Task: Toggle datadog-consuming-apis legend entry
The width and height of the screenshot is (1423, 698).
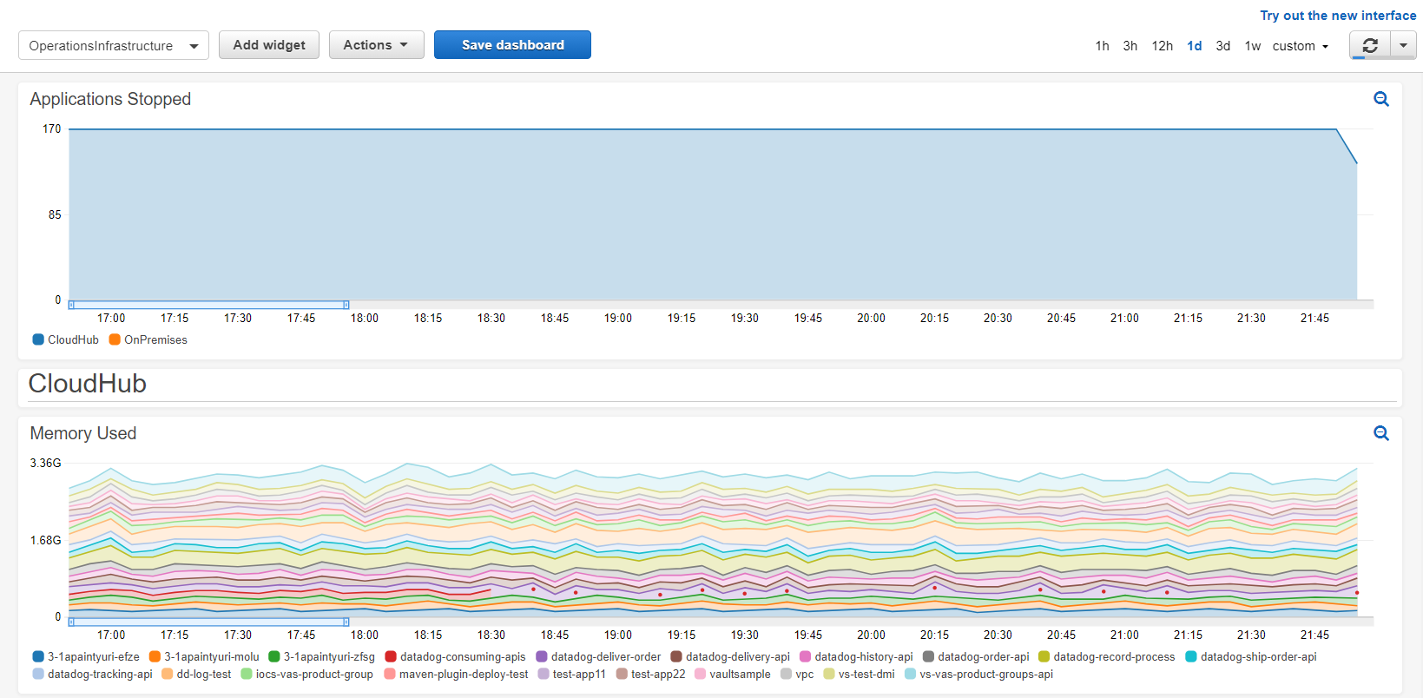Action: click(455, 656)
